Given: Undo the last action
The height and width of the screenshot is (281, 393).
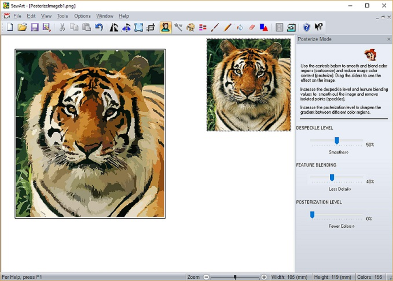Looking at the screenshot, I should tap(99, 27).
